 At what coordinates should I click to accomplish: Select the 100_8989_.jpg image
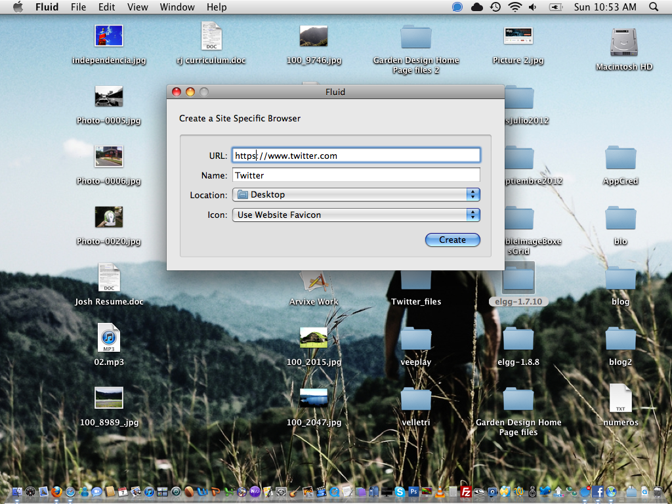[109, 398]
